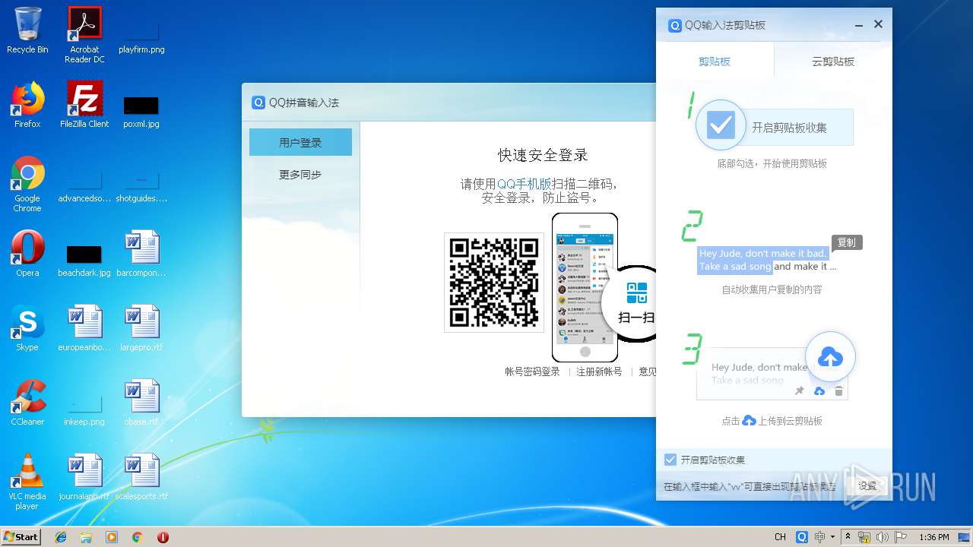The height and width of the screenshot is (547, 973).
Task: Switch to the 云剪贴板 tab
Action: [833, 62]
